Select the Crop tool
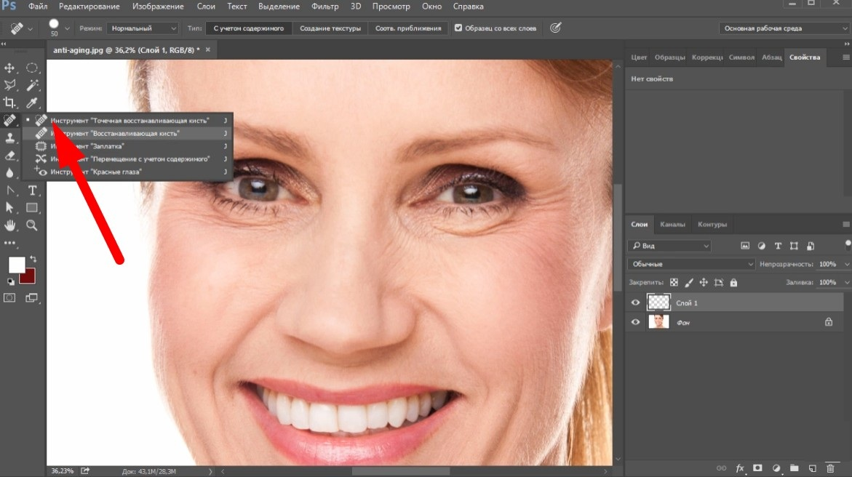 9,102
